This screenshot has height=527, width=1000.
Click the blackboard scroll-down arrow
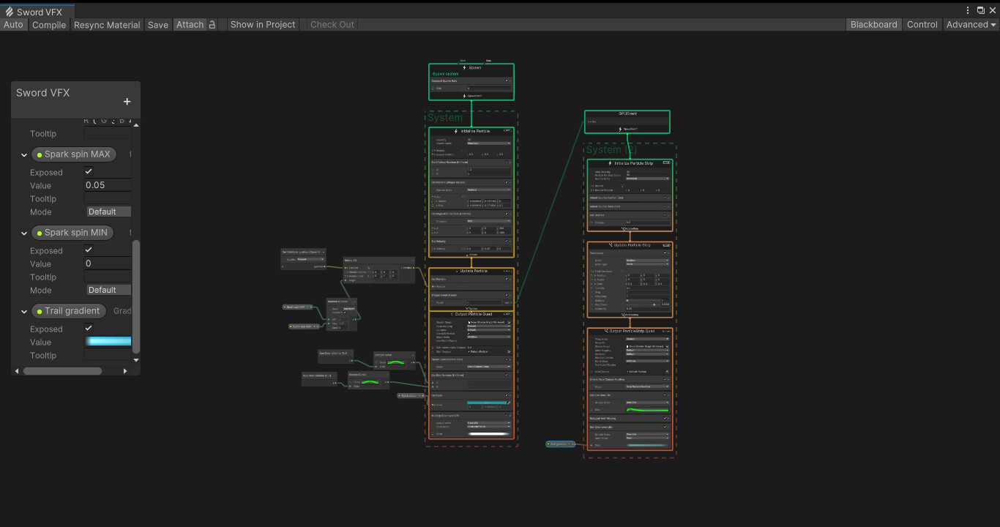point(135,360)
